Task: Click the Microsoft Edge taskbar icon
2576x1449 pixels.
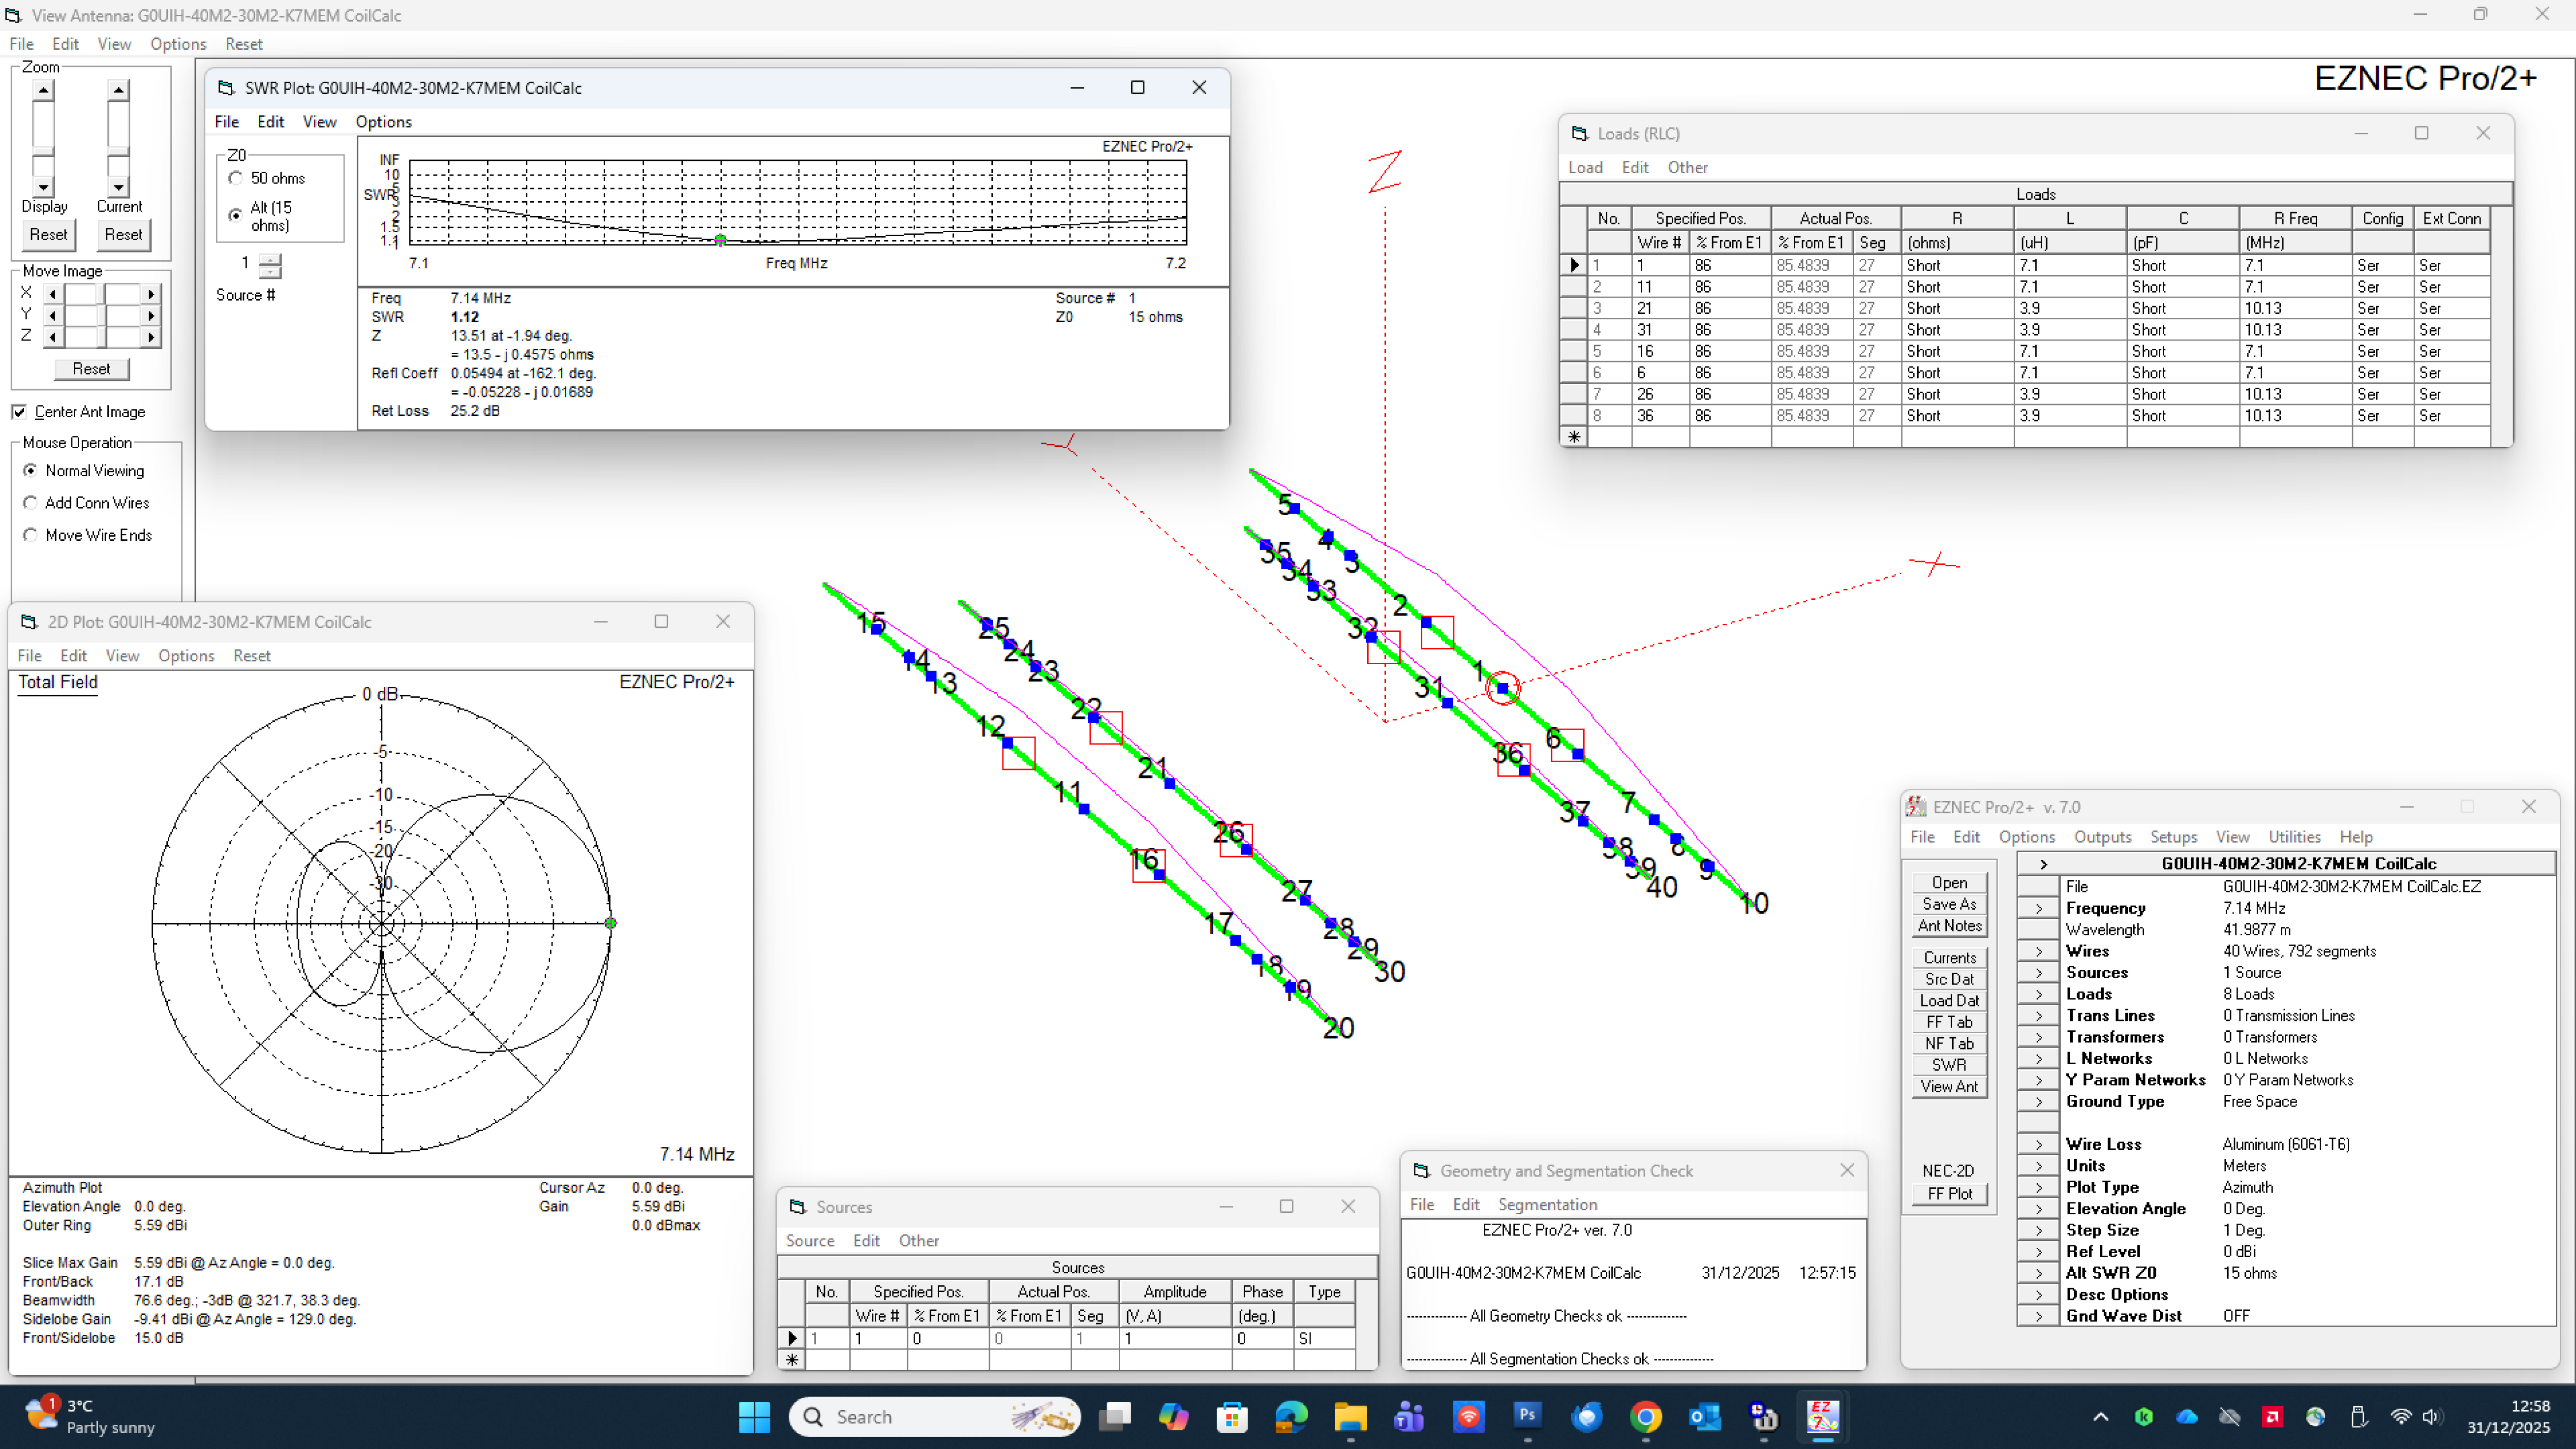Action: tap(1291, 1416)
